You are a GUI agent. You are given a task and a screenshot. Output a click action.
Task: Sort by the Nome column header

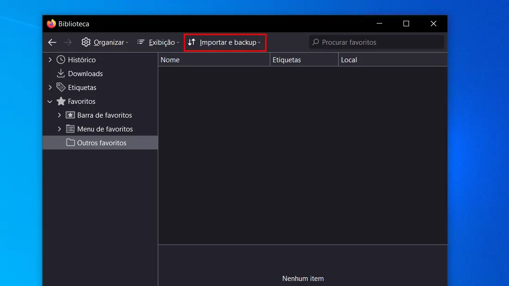point(214,60)
